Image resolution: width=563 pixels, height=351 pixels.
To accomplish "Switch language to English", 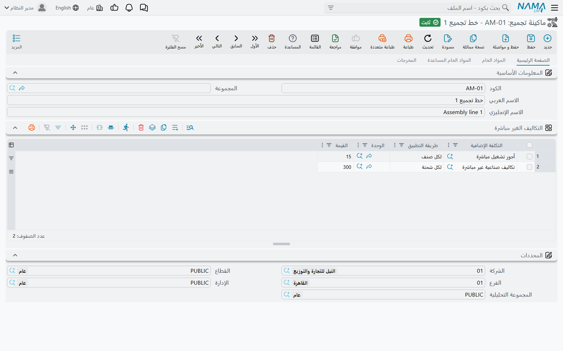I will (67, 8).
